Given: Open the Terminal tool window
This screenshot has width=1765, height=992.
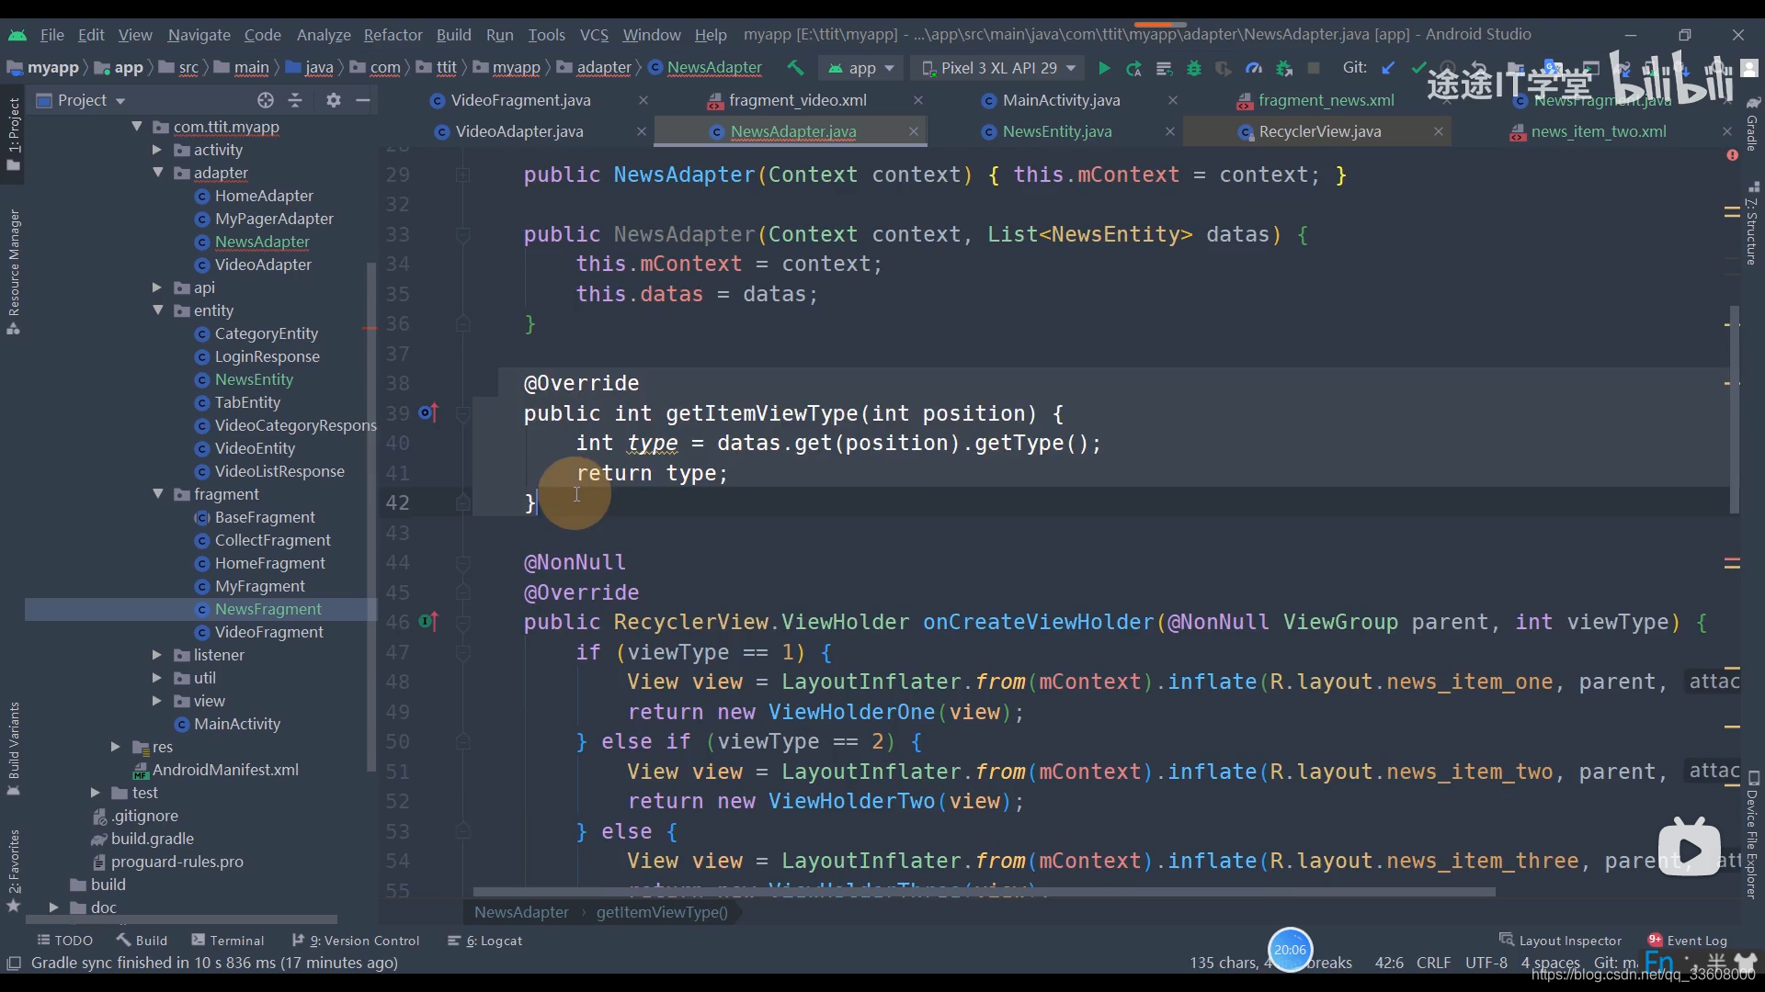Looking at the screenshot, I should (227, 941).
